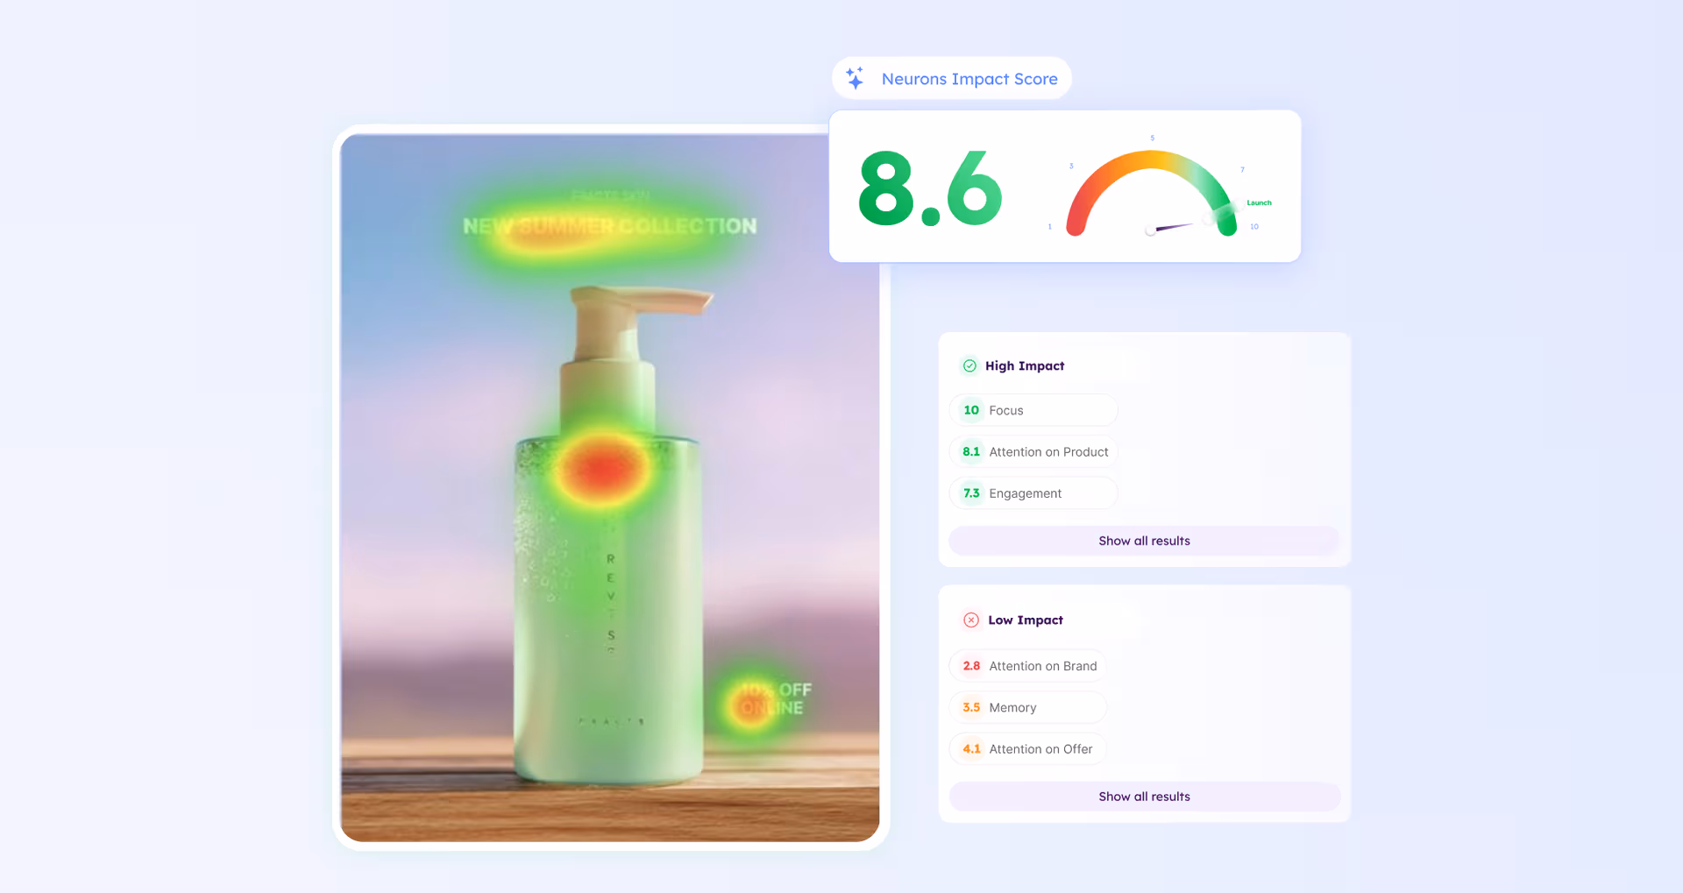Click the New Summer Collection headline heatmap
Viewport: 1683px width, 893px height.
(x=610, y=226)
